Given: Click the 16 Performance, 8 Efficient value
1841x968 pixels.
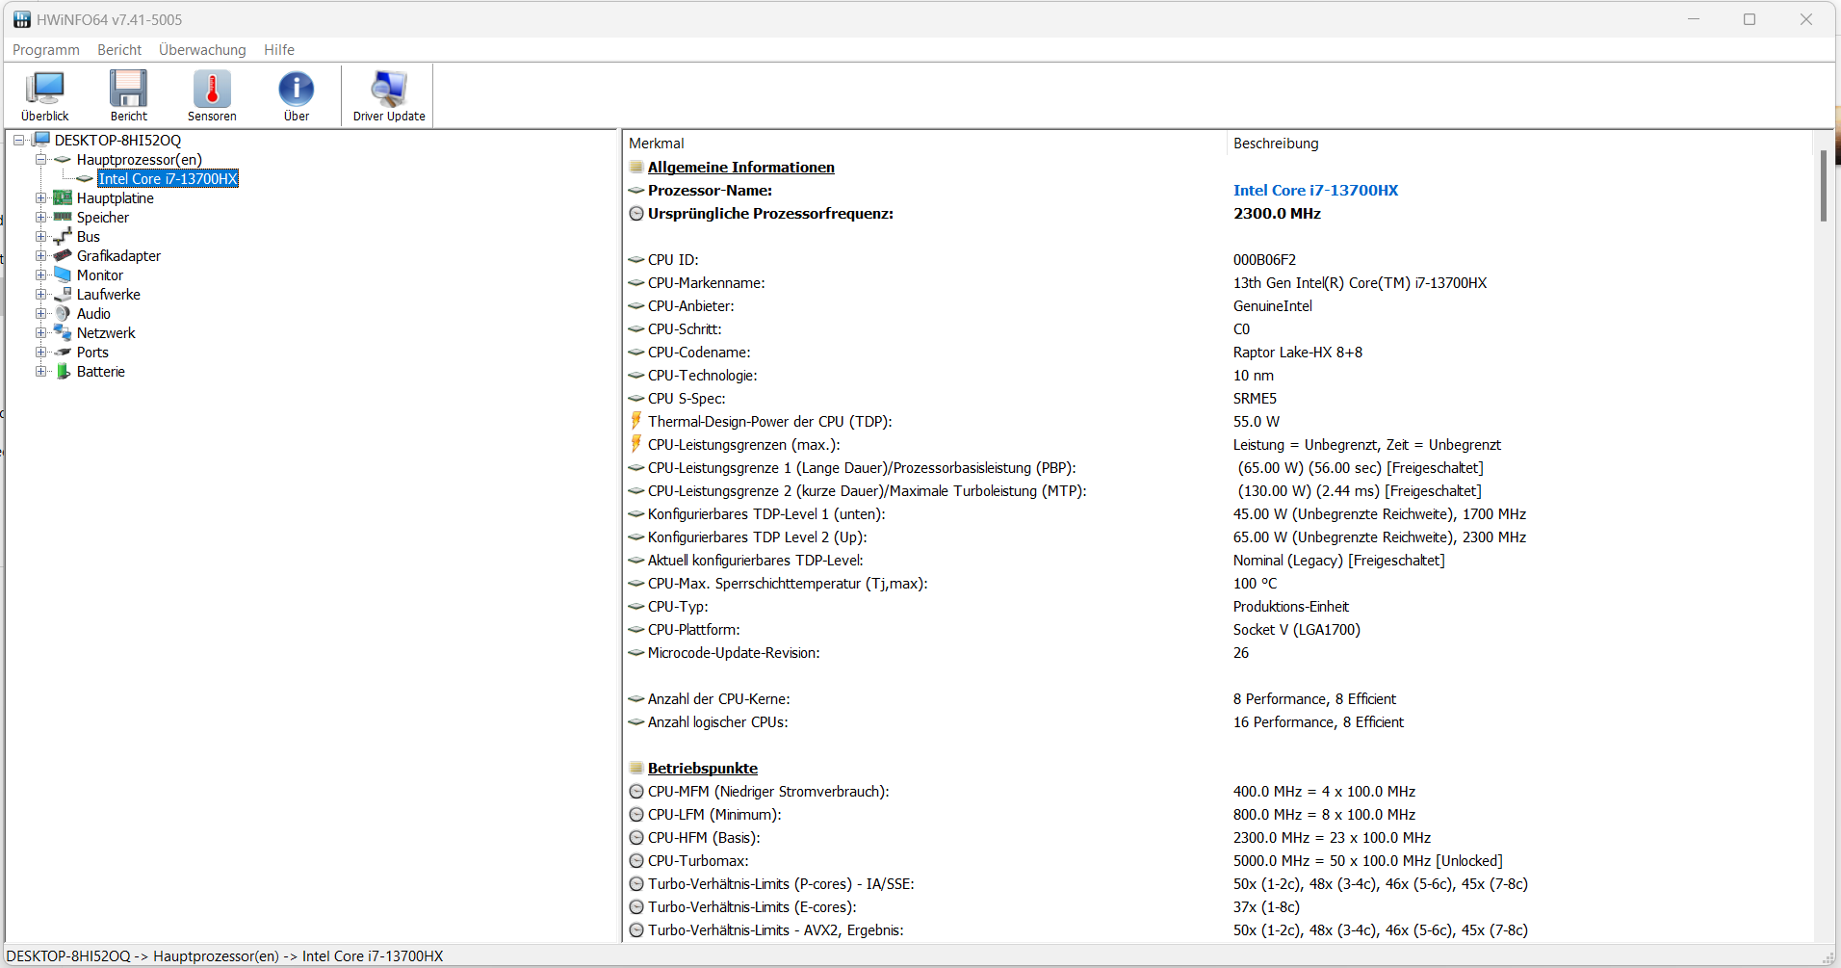Looking at the screenshot, I should 1318,722.
